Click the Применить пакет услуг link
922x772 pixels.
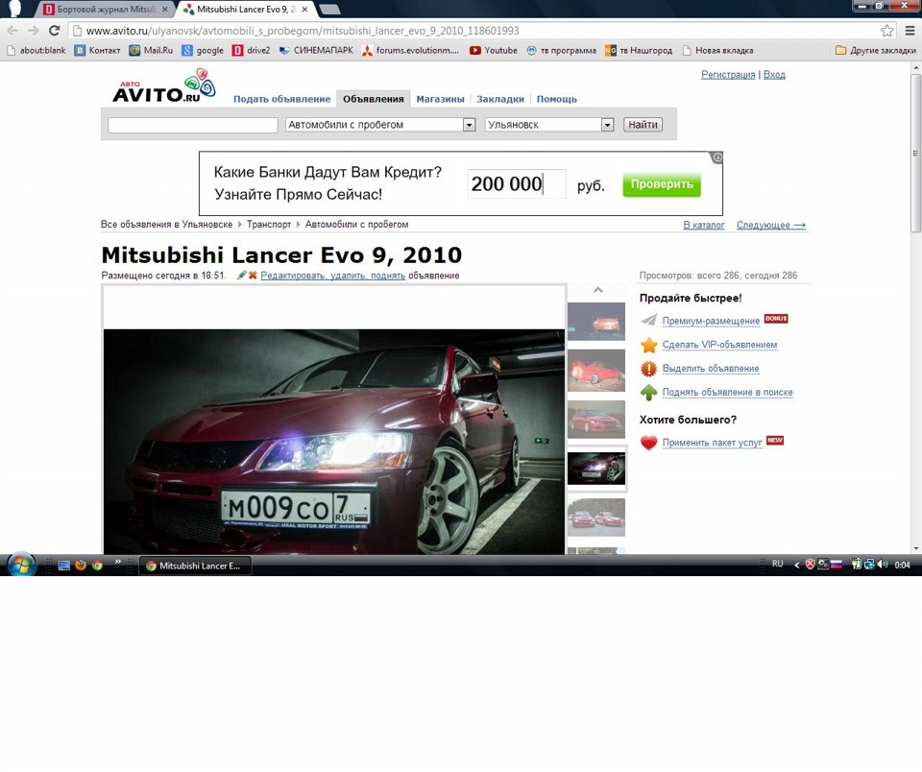tap(712, 443)
